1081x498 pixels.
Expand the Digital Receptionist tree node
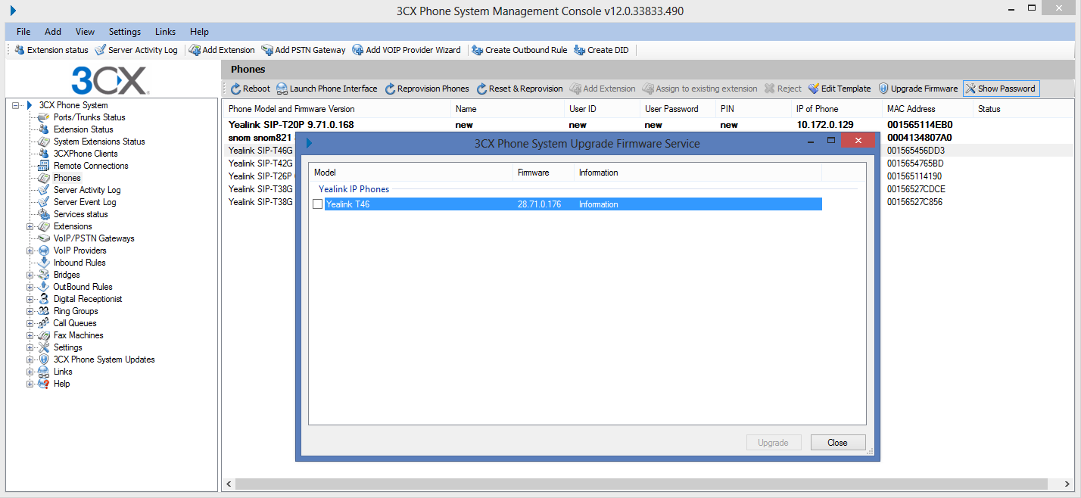coord(30,299)
